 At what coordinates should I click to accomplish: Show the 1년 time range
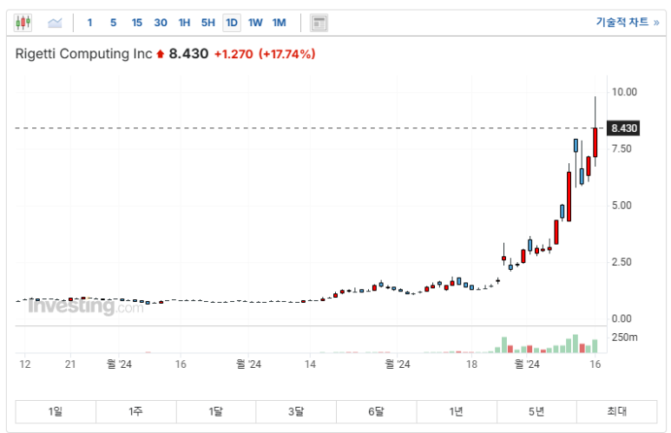click(x=457, y=411)
